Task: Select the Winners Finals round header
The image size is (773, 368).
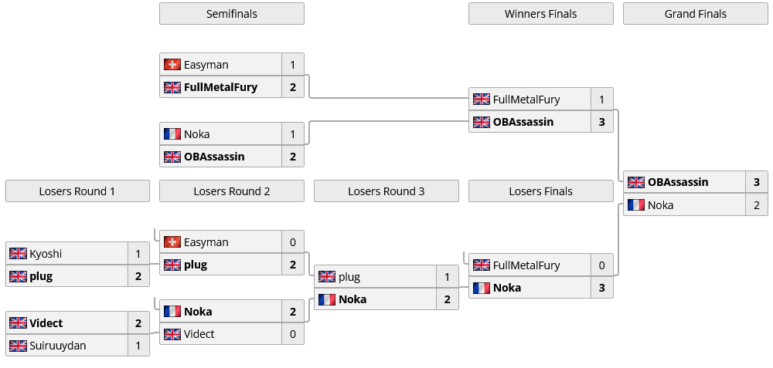Action: [x=541, y=14]
